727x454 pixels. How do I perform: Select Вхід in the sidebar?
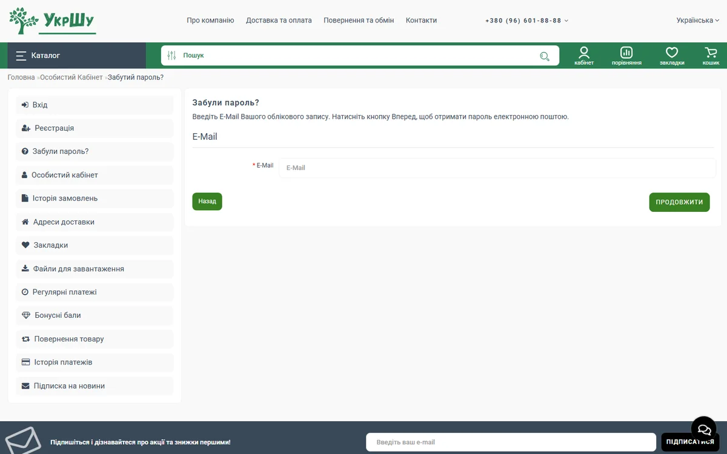pyautogui.click(x=95, y=105)
